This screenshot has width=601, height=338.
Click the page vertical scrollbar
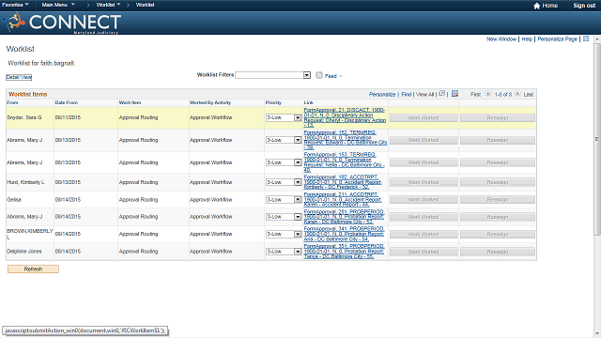597,139
